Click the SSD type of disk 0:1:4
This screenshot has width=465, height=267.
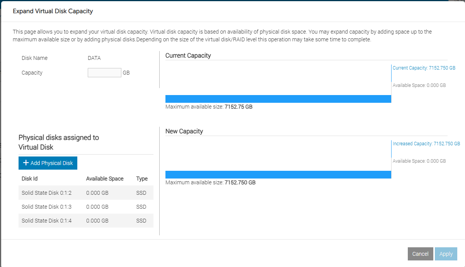tap(141, 221)
